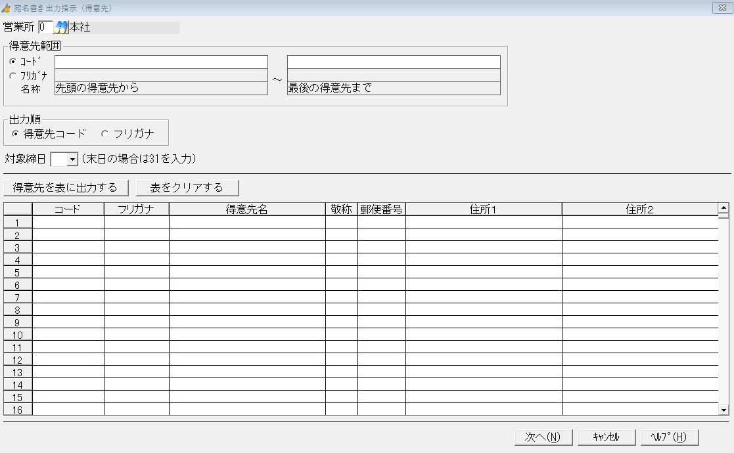This screenshot has height=453, width=734.
Task: Select the フリガナ radio in 得意先範囲
Action: pyautogui.click(x=13, y=75)
